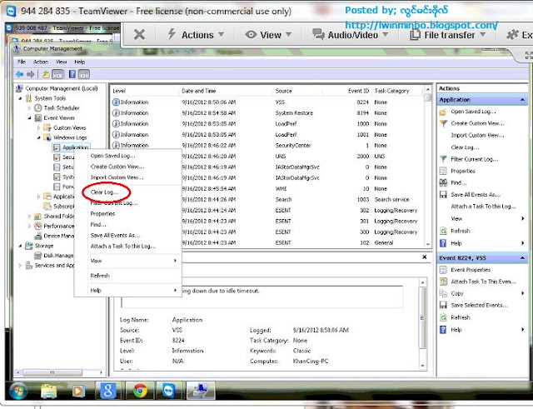Click the Up one level folder toolbar icon
This screenshot has height=409, width=533.
click(46, 74)
